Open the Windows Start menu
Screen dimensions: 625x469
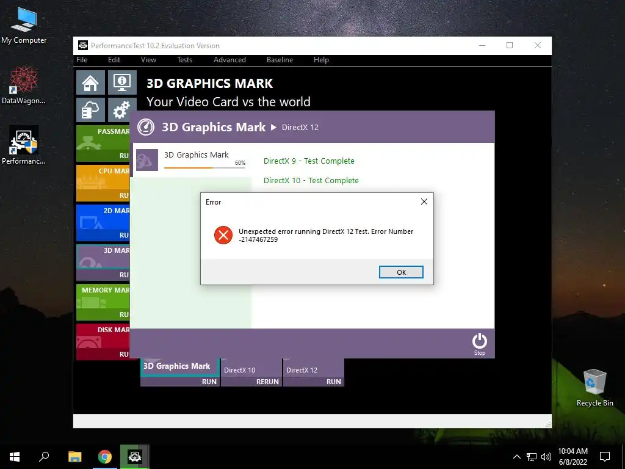[15, 457]
